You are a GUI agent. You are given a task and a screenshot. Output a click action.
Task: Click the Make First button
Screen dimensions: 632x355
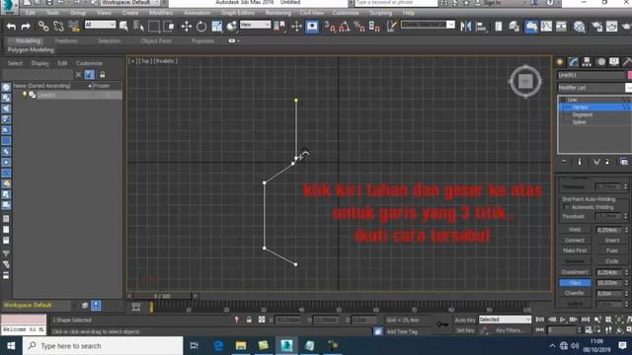point(575,250)
